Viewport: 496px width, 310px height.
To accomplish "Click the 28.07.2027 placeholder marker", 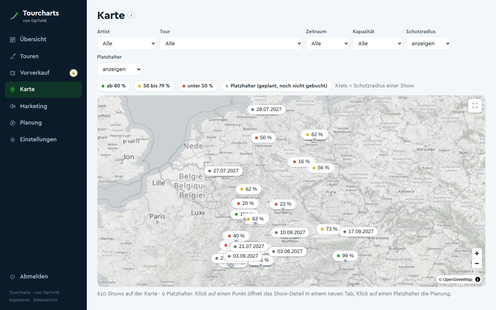I will (x=266, y=109).
